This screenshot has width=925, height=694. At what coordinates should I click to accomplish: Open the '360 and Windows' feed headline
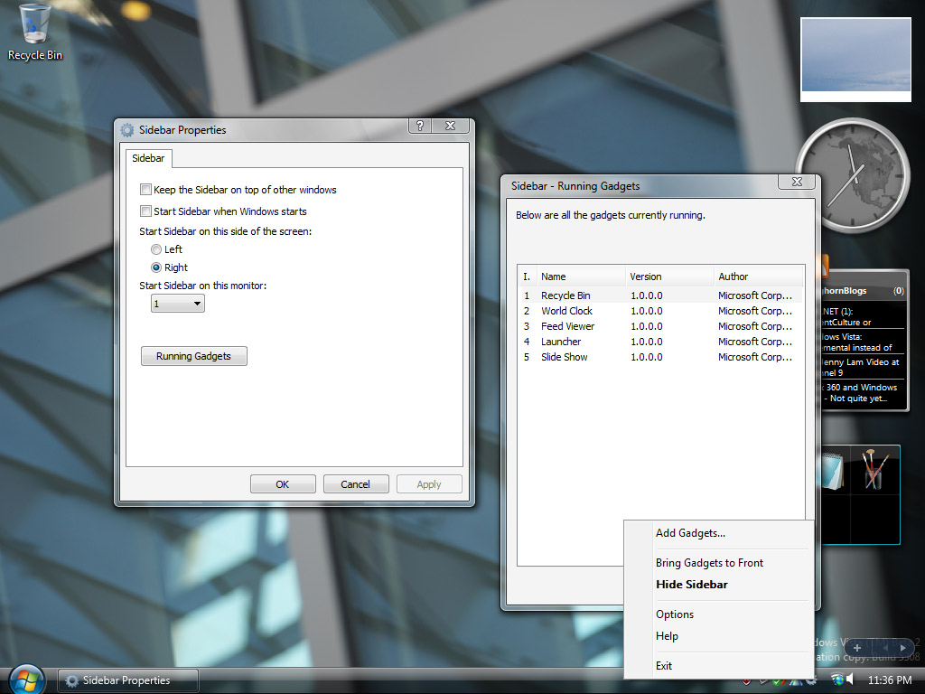click(x=863, y=392)
